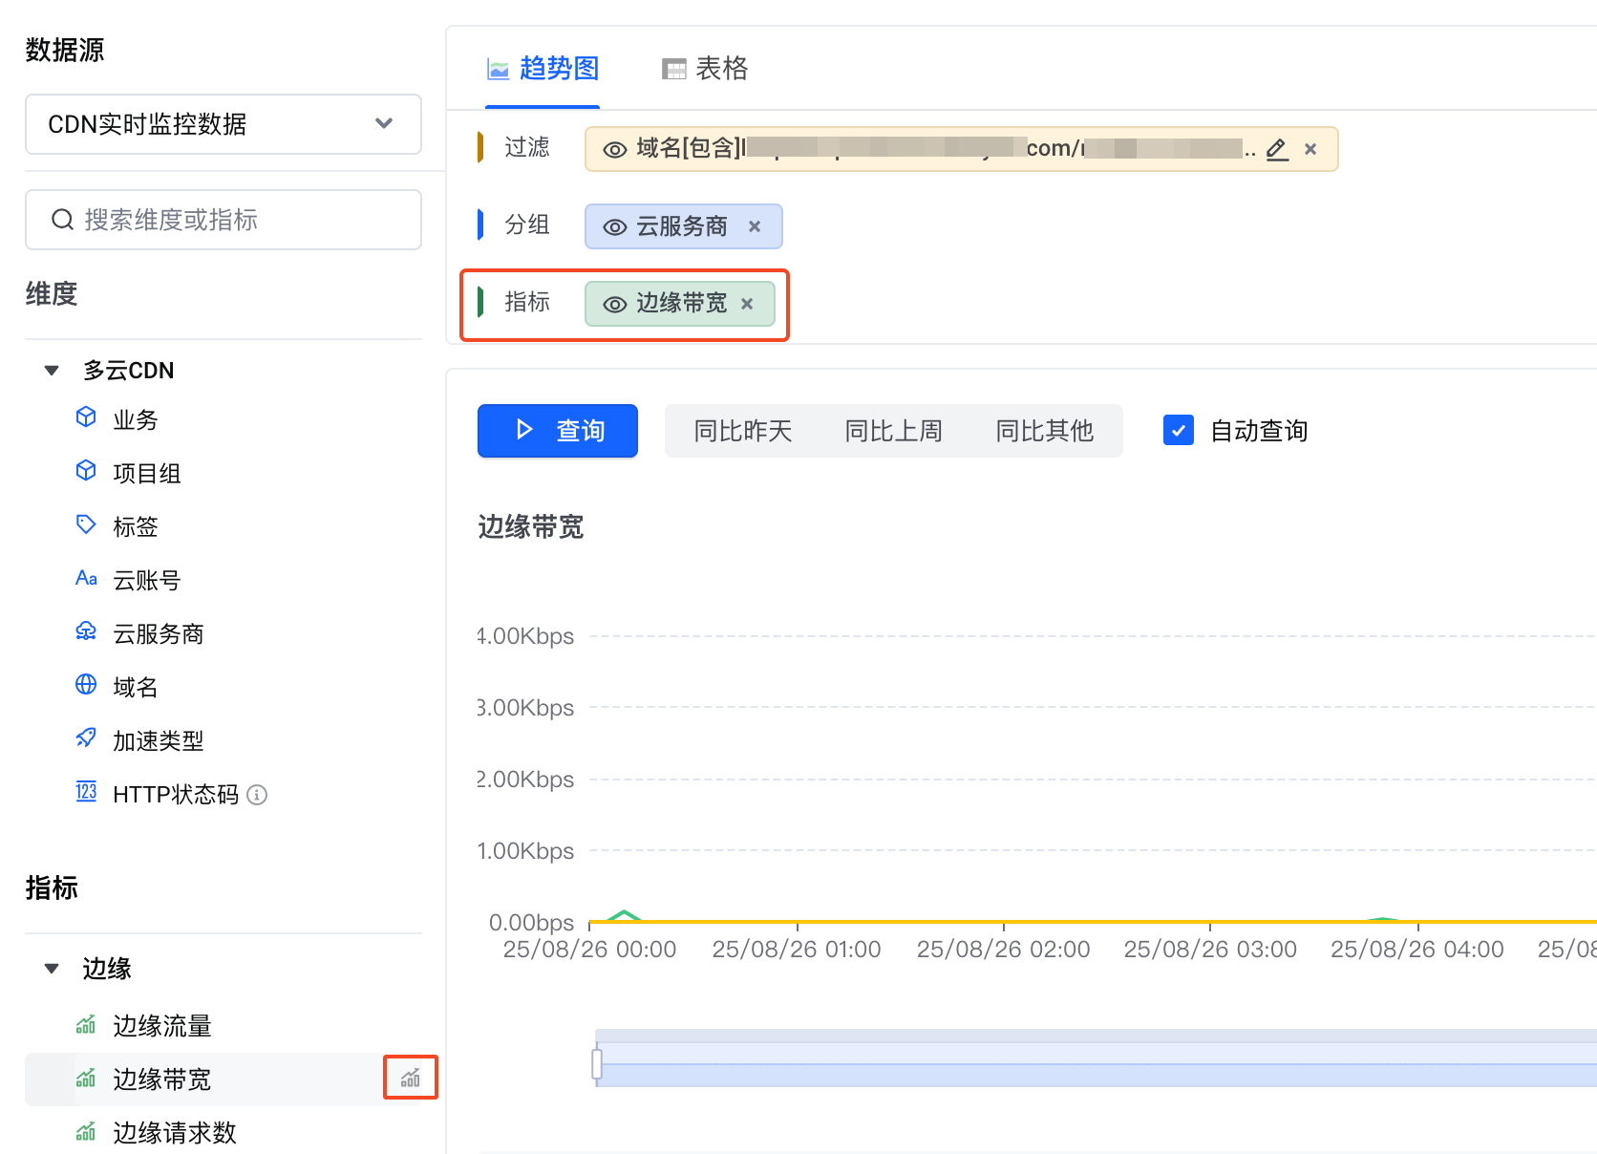Screen dimensions: 1597x1154
Task: Click the left handle of chart range slider
Action: point(597,1063)
